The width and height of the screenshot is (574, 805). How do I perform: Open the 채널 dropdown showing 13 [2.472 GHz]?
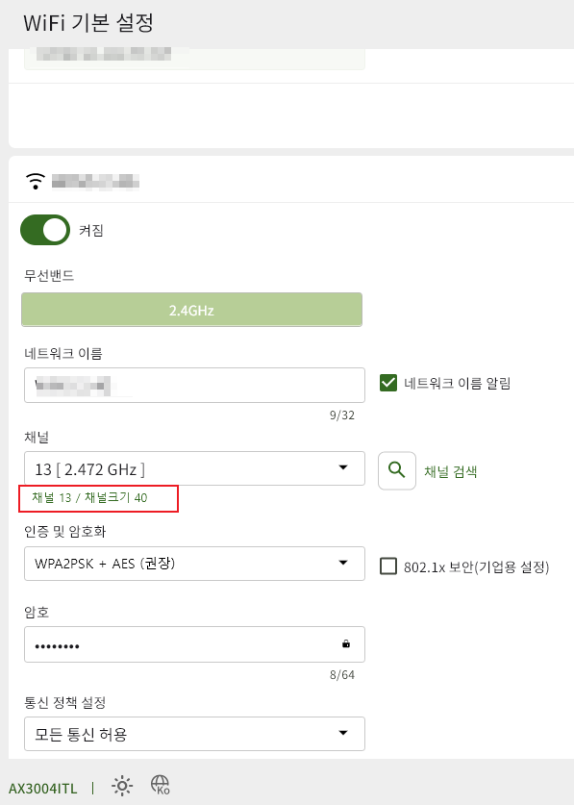194,468
